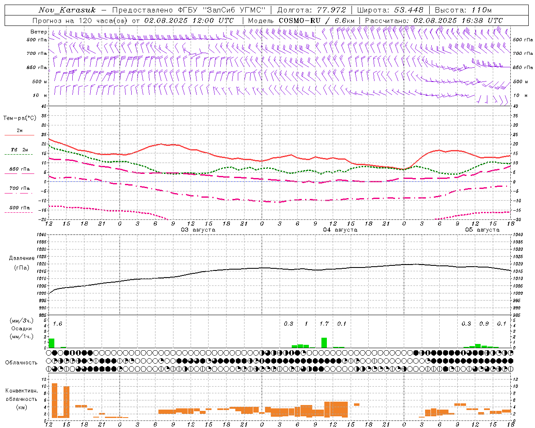535x428 pixels.
Task: Click the 'Прогноз на 120 часа(ов)' forecast text
Action: (x=80, y=20)
